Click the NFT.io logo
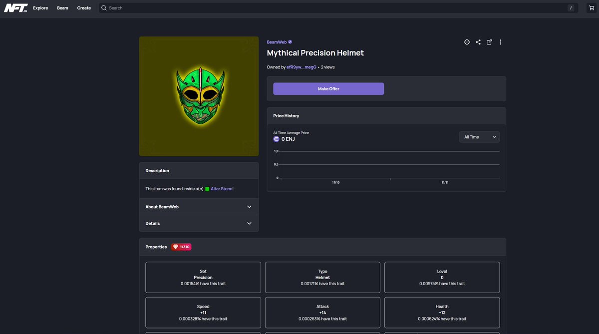599x334 pixels. 16,7
